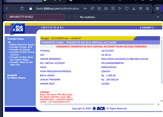Click the admin fee Rp. 1.000,00
The height and width of the screenshot is (117, 163).
109,76
